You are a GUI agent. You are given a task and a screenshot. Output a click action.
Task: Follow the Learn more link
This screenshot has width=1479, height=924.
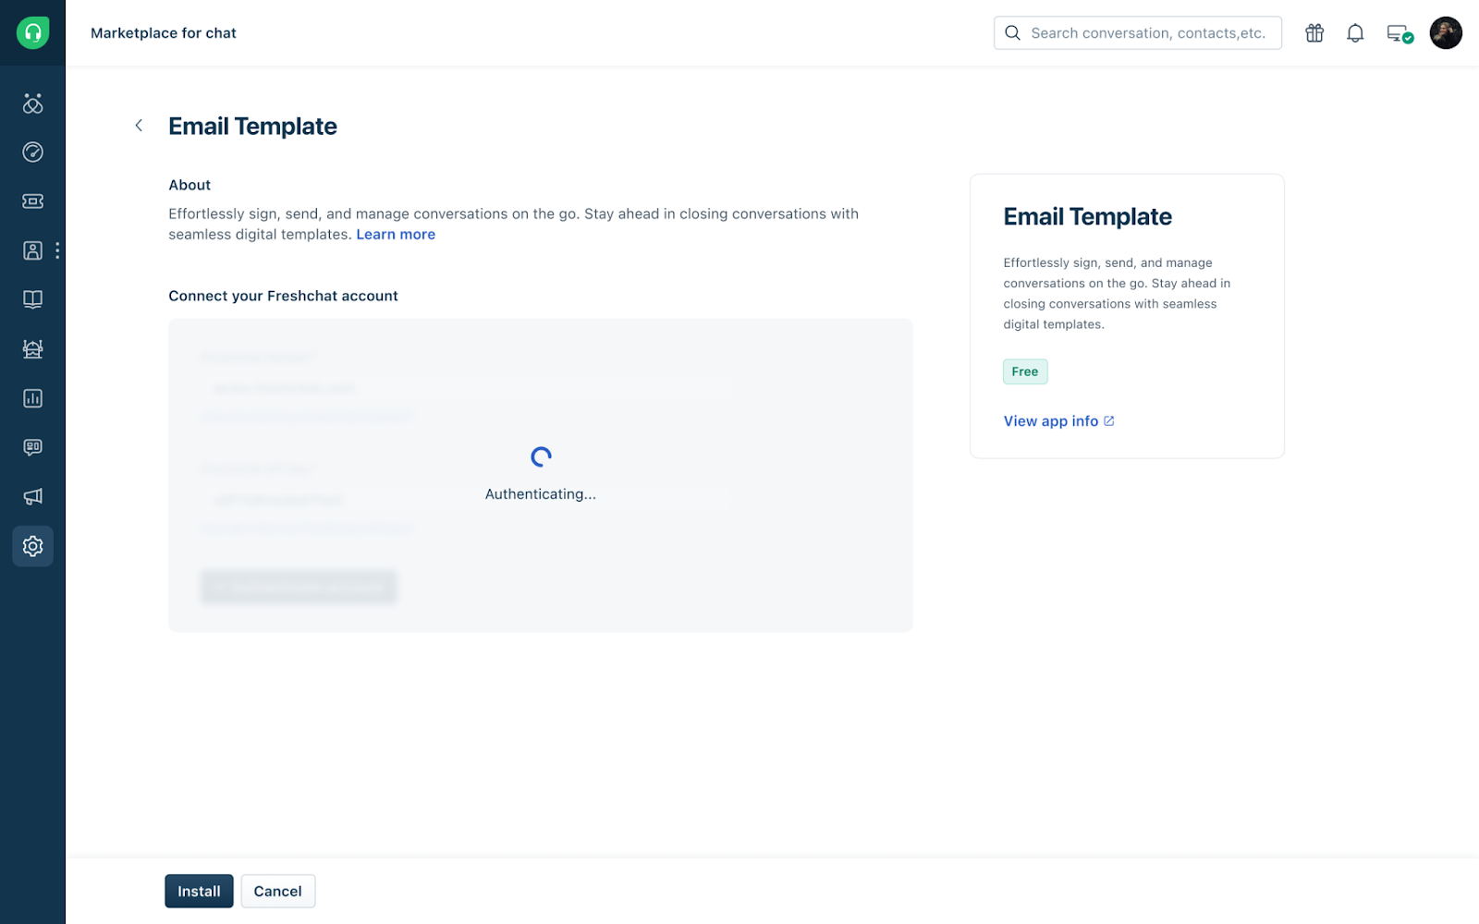tap(396, 235)
